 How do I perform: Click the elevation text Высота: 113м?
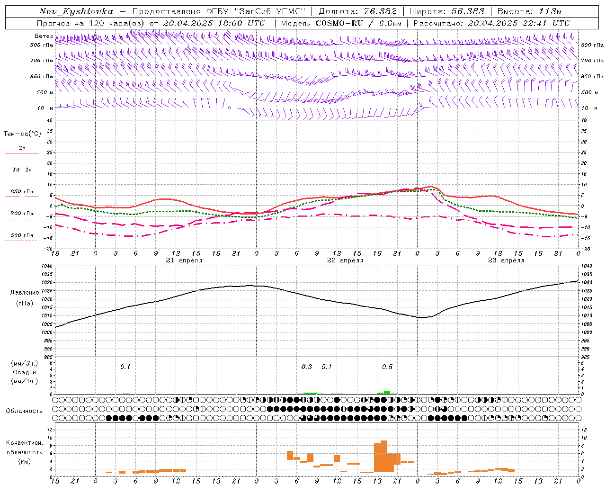click(530, 11)
